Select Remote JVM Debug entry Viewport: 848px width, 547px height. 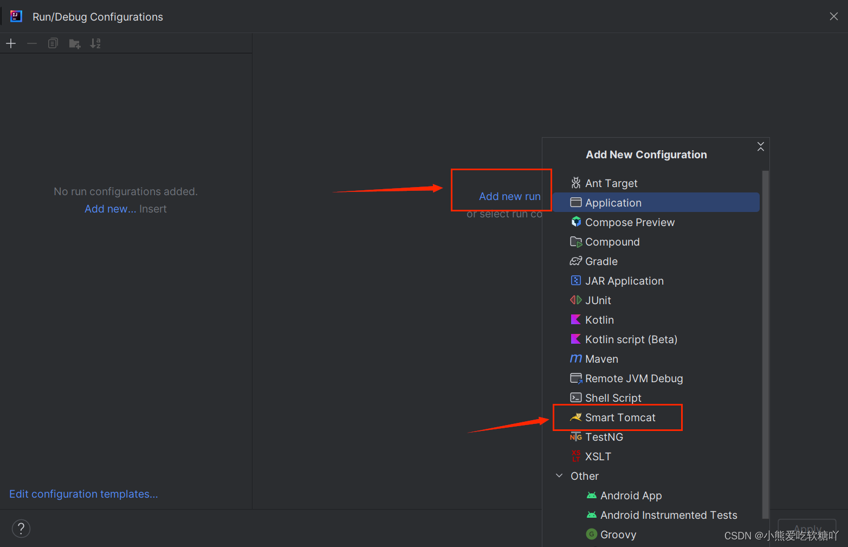656,378
